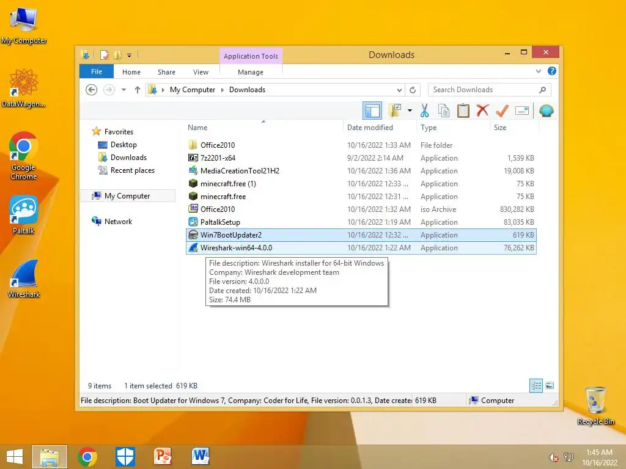
Task: Switch to Large icons view in status bar
Action: [x=550, y=385]
